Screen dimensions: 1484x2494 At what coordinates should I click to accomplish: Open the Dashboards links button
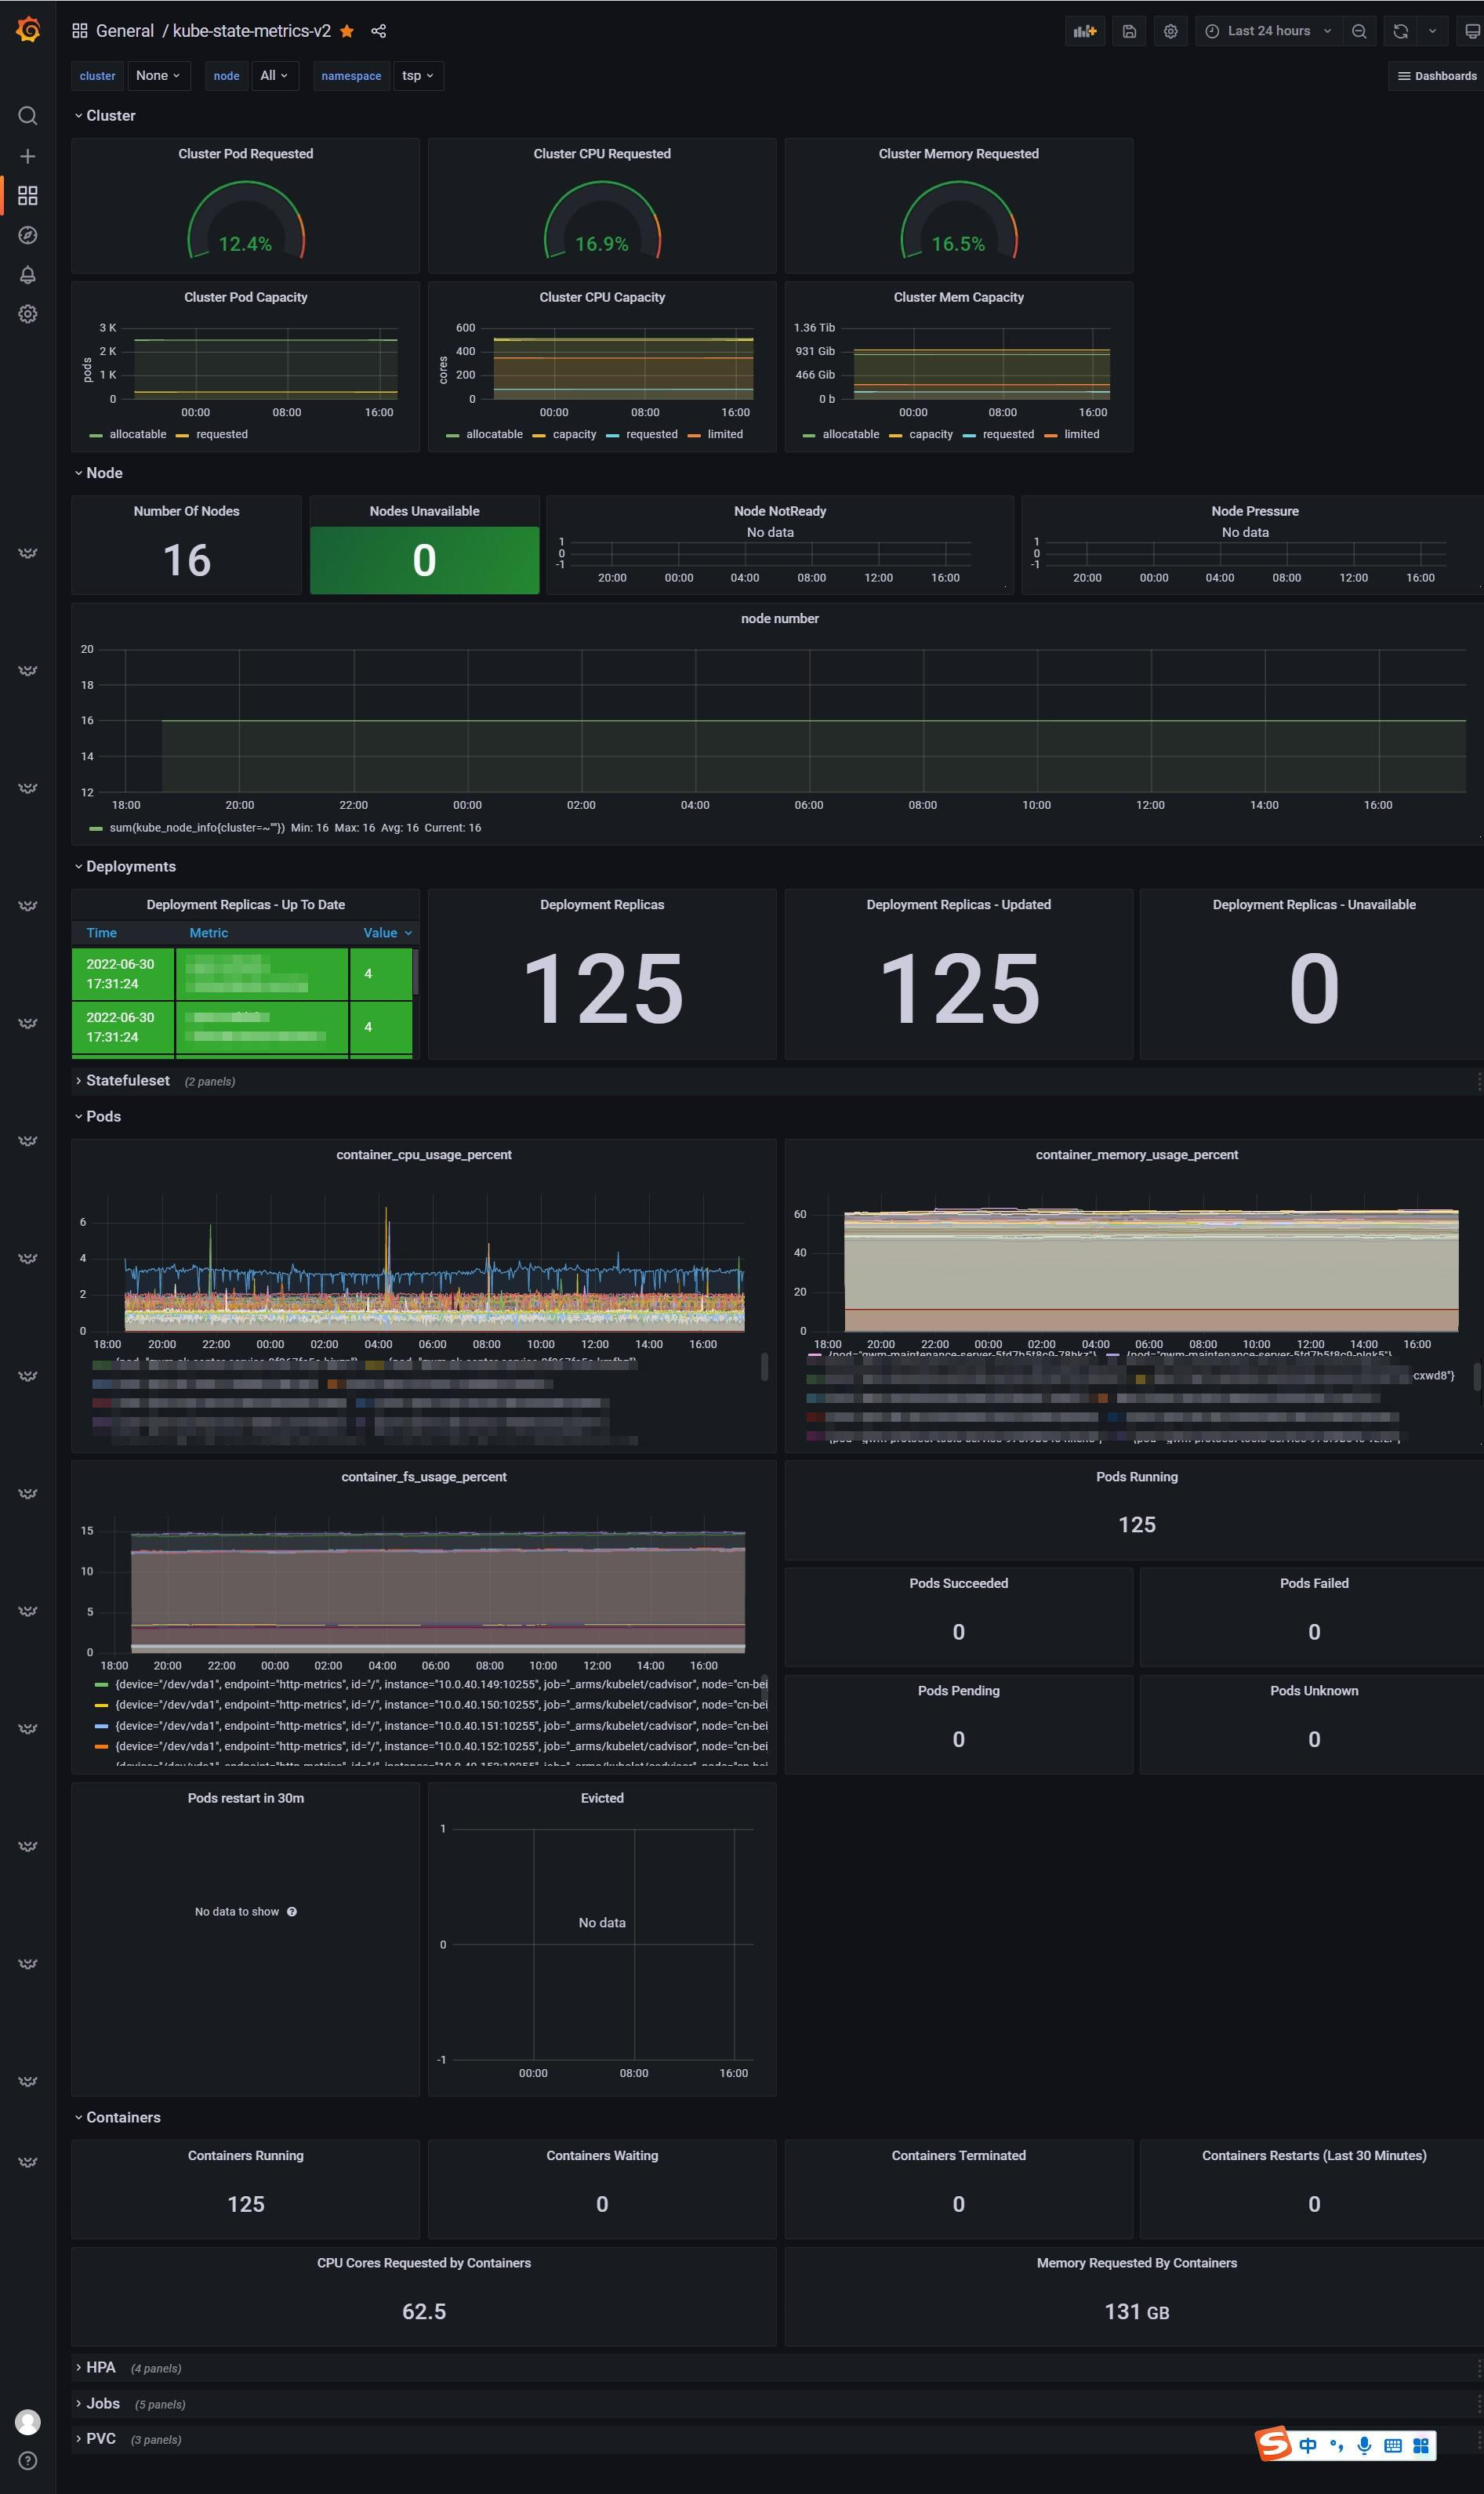(x=1437, y=76)
